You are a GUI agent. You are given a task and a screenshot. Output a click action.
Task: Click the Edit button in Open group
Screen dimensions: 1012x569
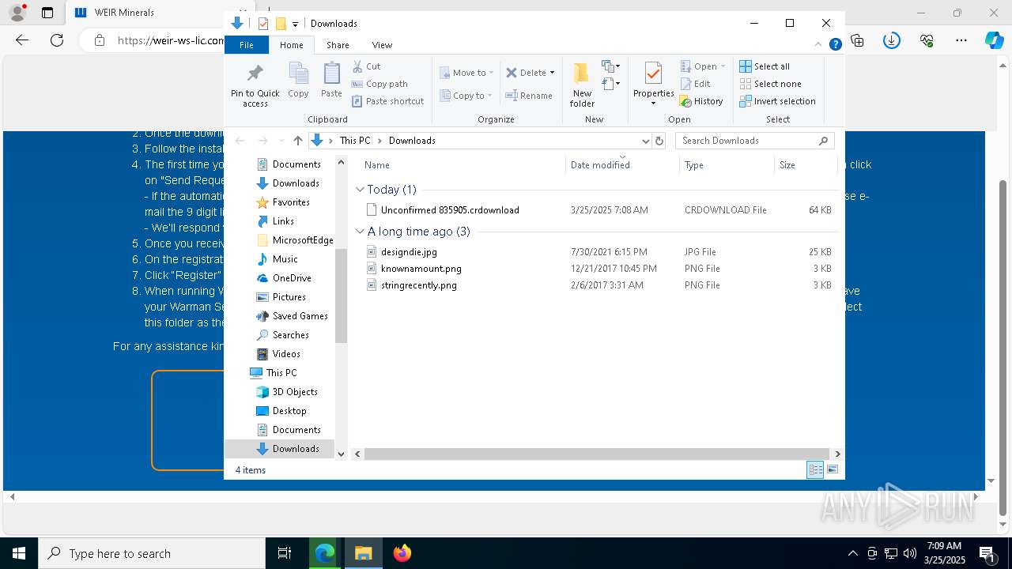(695, 84)
